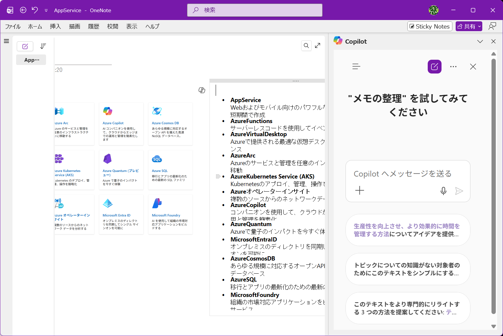This screenshot has height=336, width=503.
Task: Click the Copilot message input field
Action: click(408, 174)
